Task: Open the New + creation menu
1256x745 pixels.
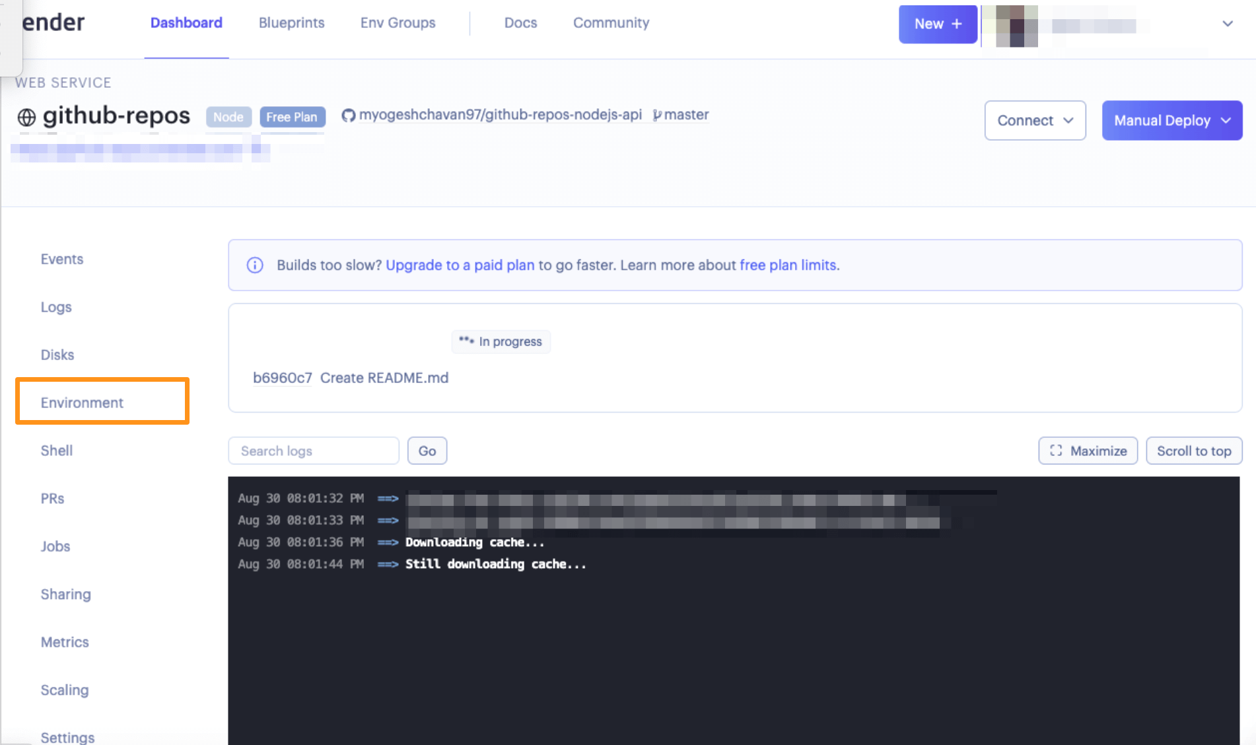Action: click(x=937, y=24)
